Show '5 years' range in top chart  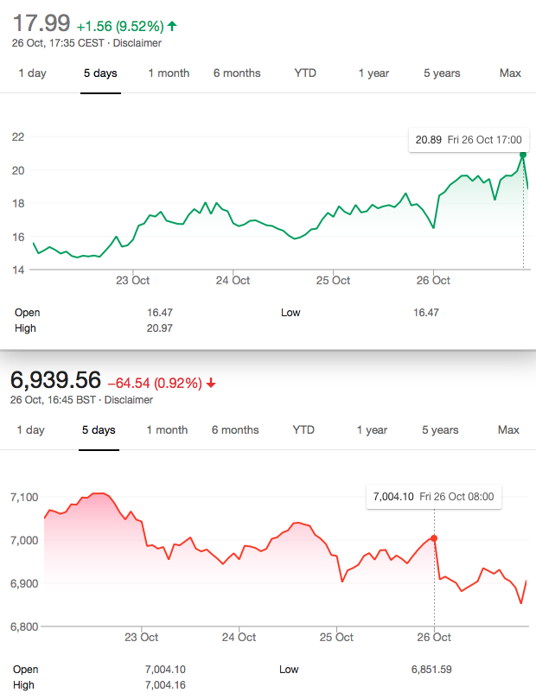point(442,73)
